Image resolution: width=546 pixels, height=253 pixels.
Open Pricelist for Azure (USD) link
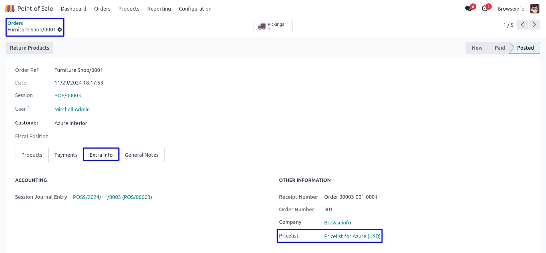pyautogui.click(x=352, y=236)
